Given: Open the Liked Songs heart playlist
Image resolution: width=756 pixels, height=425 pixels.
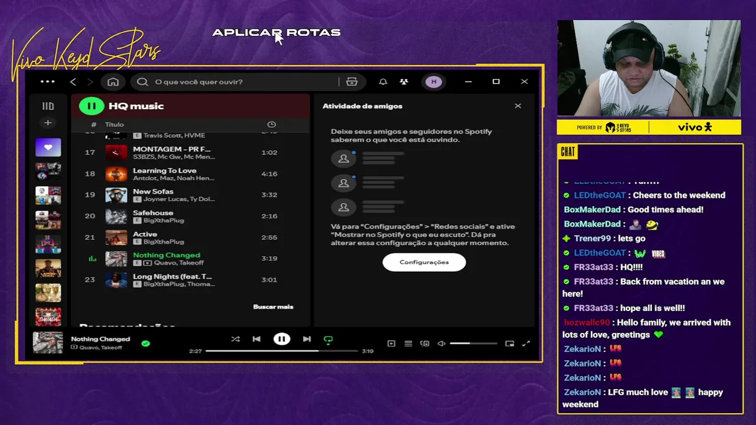Looking at the screenshot, I should click(x=48, y=147).
